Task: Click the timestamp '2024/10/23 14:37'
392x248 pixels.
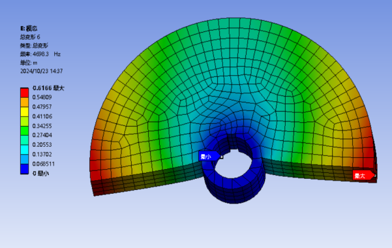Action: tap(41, 71)
